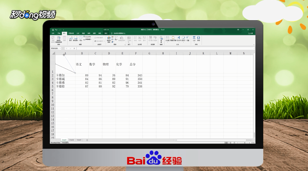Undo the last action
This screenshot has height=171, width=308.
pyautogui.click(x=56, y=30)
